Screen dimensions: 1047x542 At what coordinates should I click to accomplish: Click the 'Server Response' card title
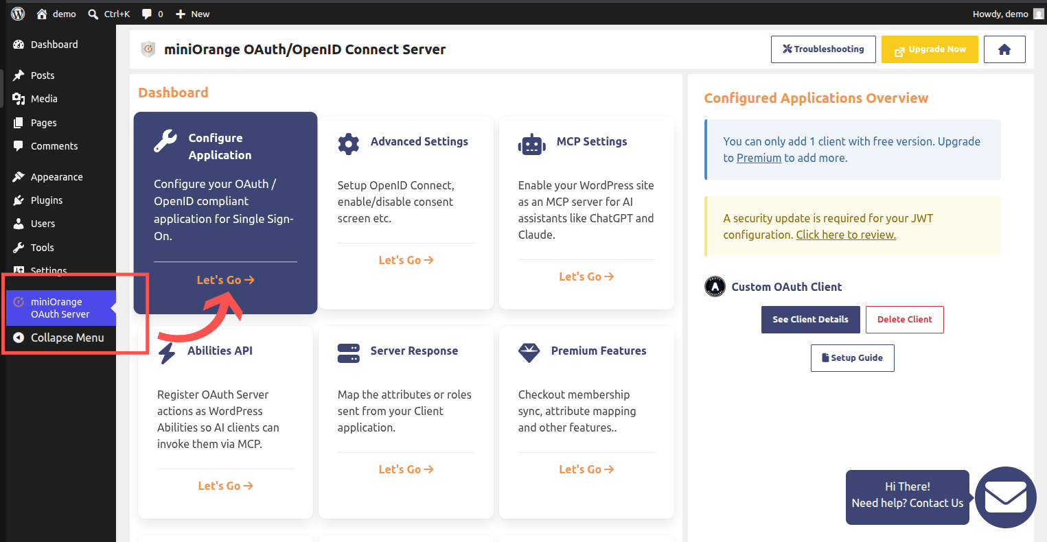[x=414, y=351]
